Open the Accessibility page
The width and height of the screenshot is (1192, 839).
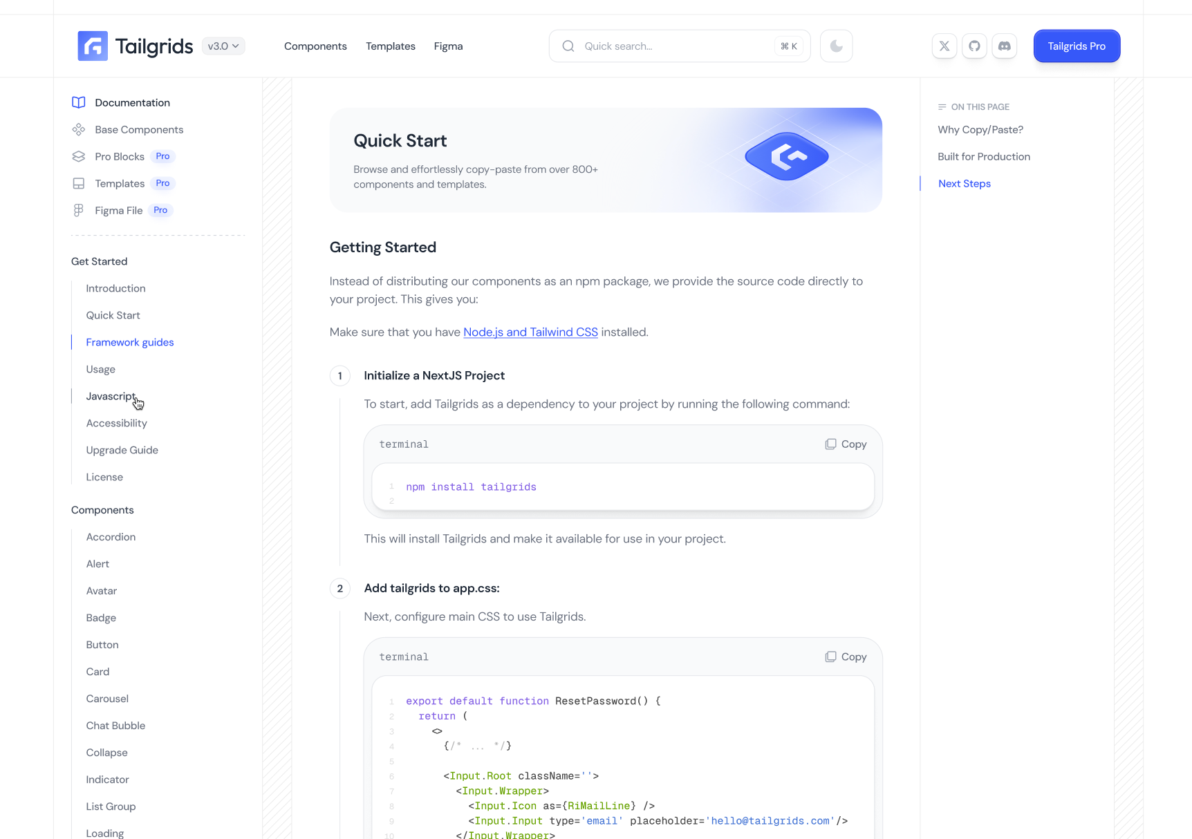tap(116, 423)
